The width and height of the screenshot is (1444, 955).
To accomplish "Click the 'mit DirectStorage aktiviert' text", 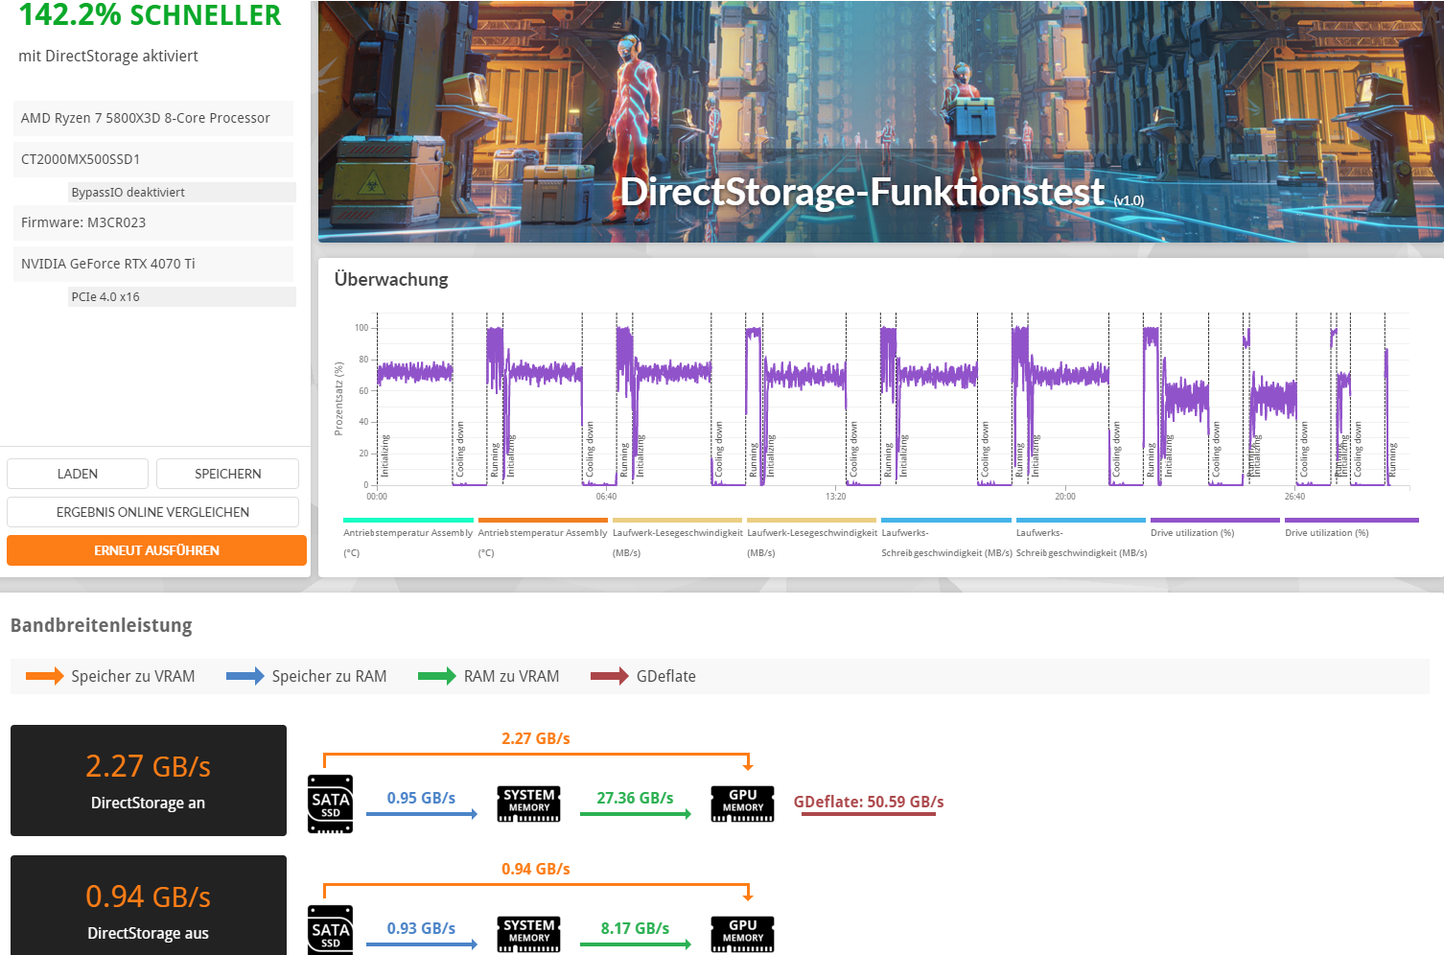I will tap(108, 56).
